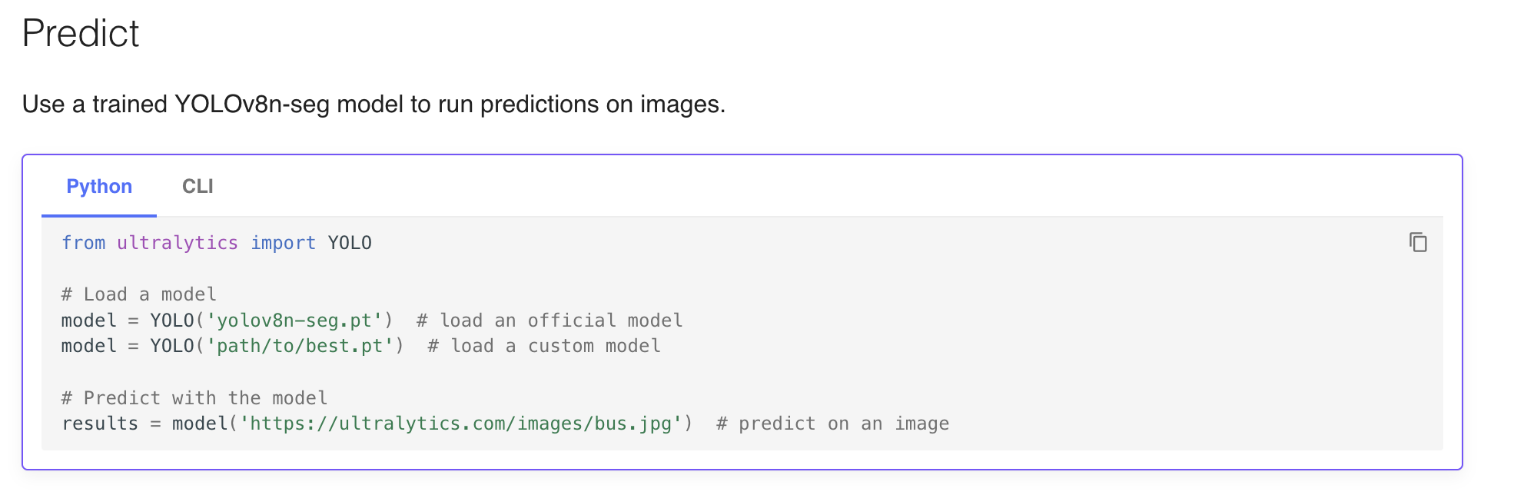This screenshot has height=495, width=1514.
Task: Click the 'ultralytics' module name in import line
Action: click(x=178, y=243)
